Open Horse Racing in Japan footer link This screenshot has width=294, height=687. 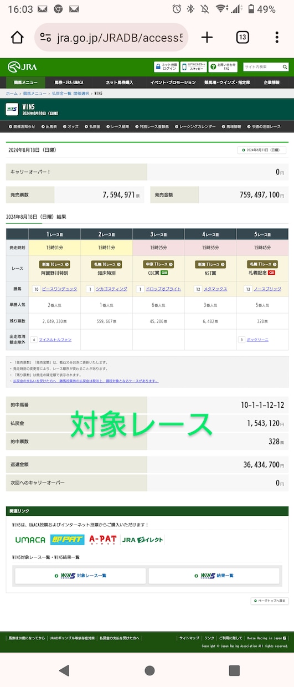coord(266,638)
